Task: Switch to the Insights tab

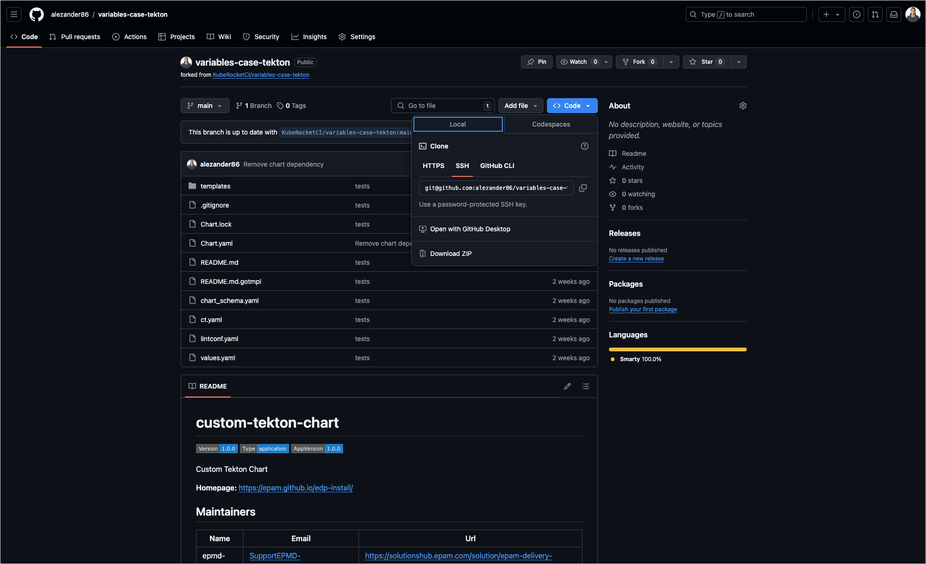Action: (x=309, y=37)
